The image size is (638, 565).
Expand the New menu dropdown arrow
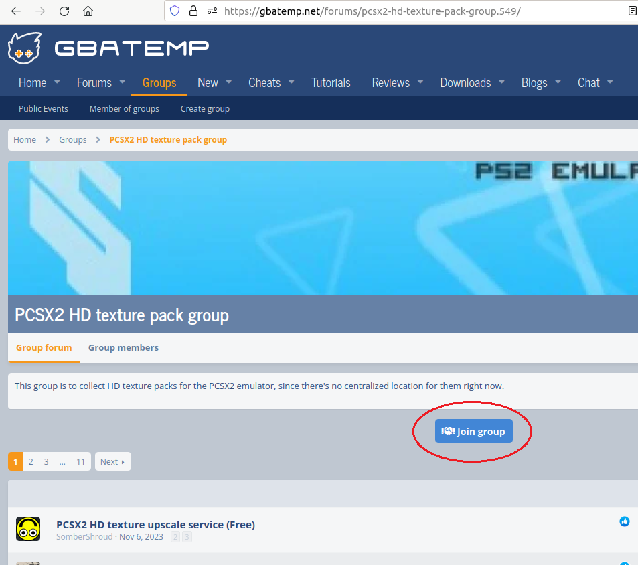click(229, 82)
